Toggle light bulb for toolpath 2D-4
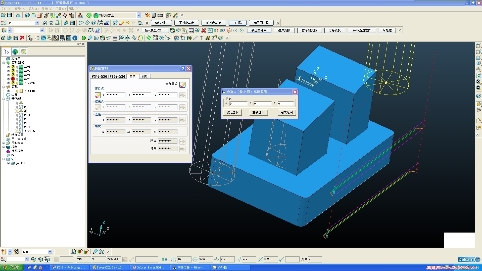The image size is (482, 271). tap(17, 79)
